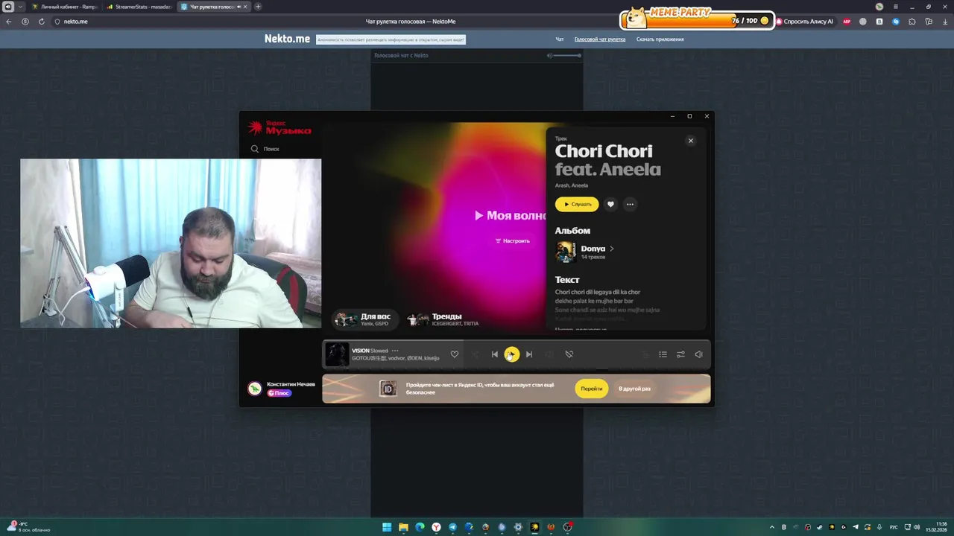Open Telegram from the taskbar

pos(452,527)
